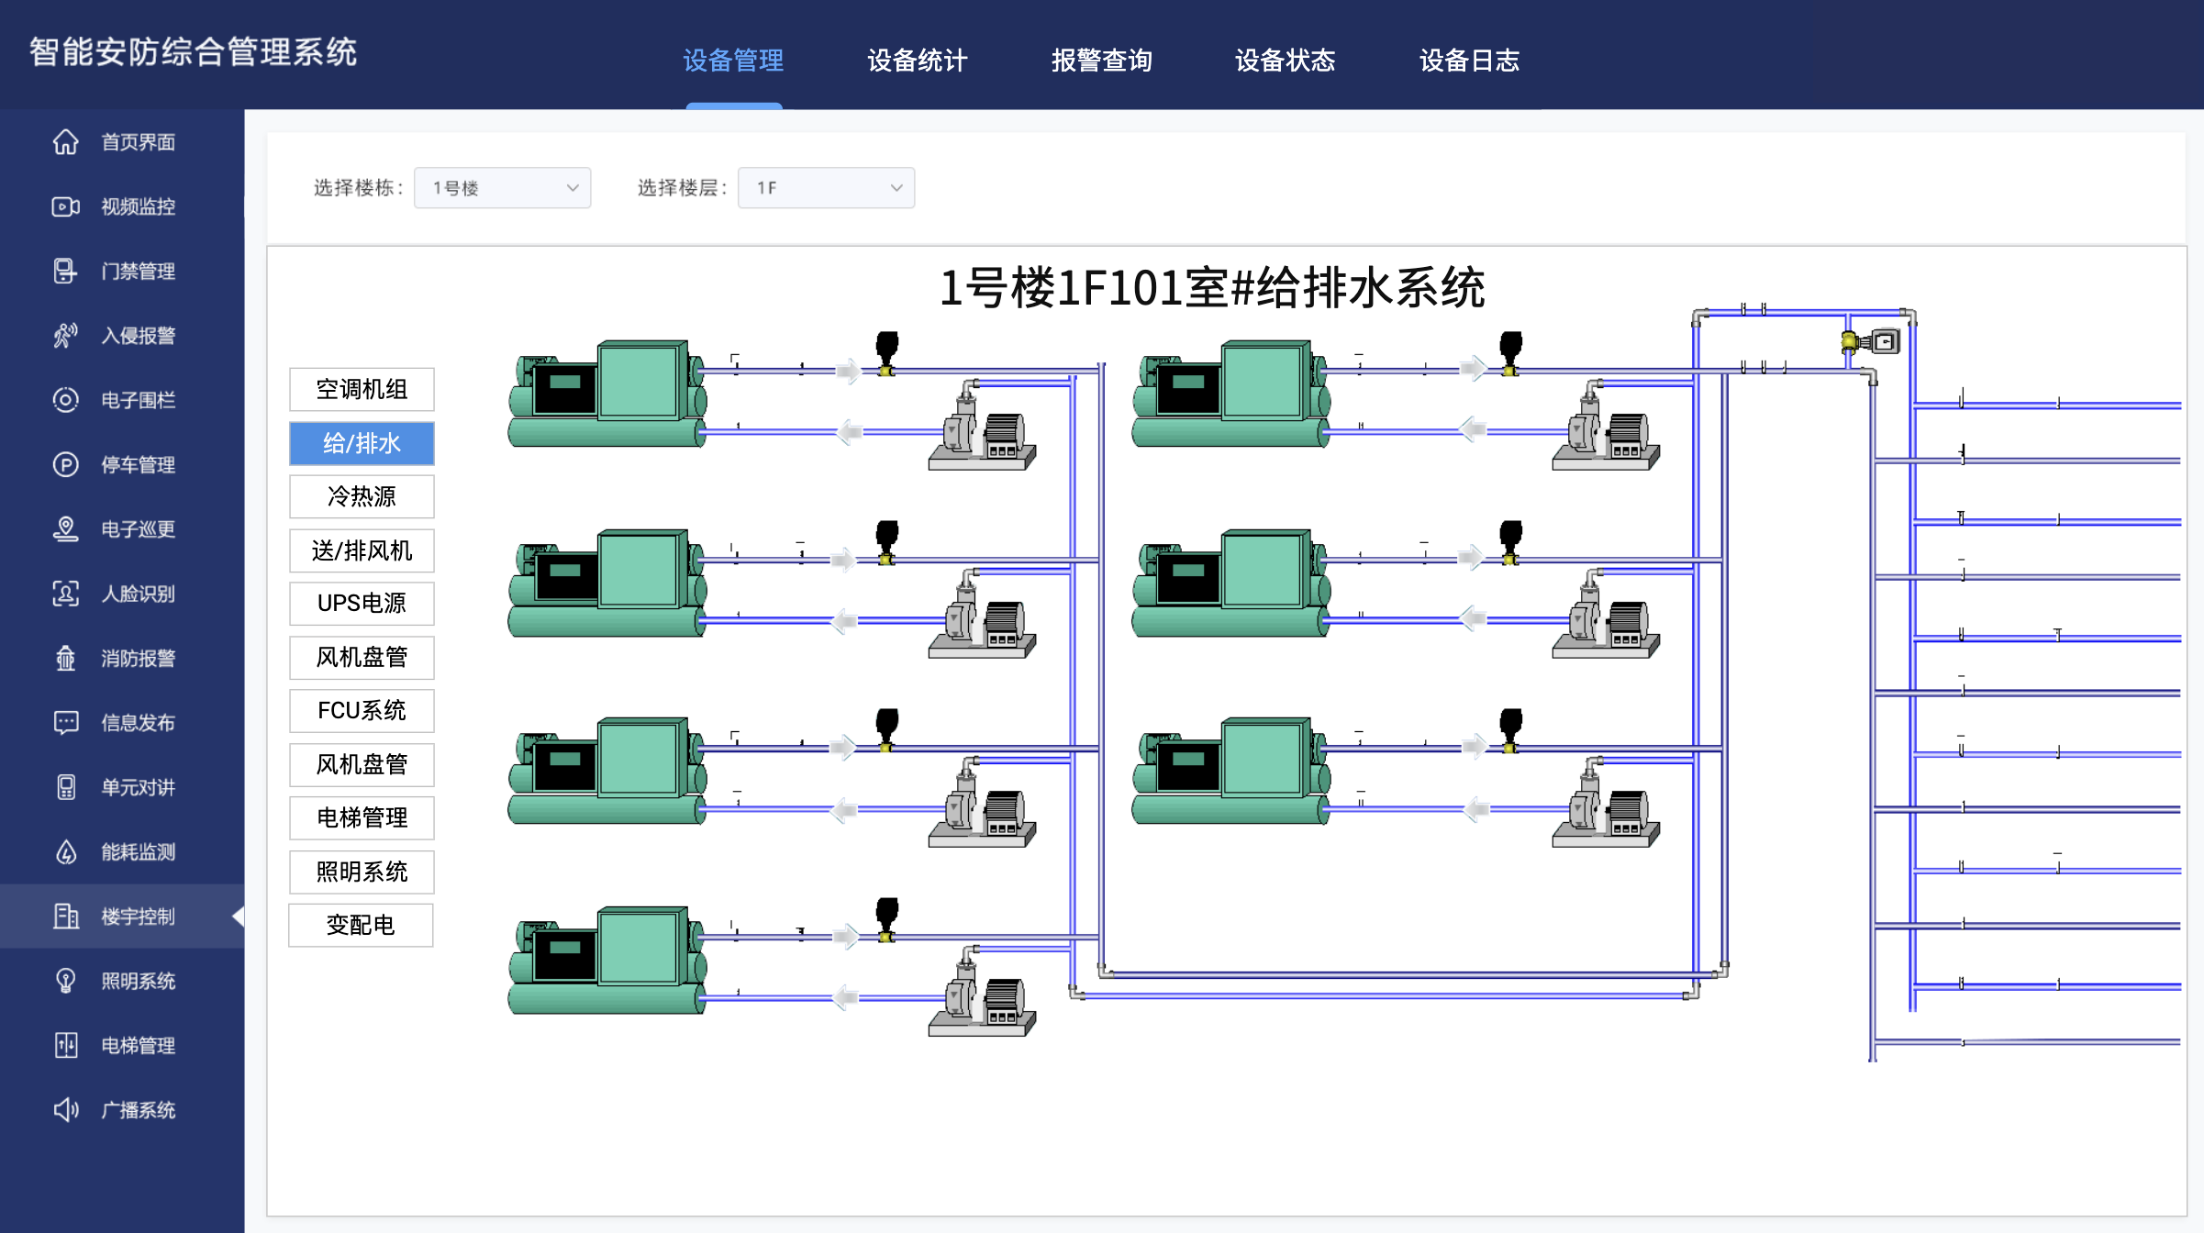Viewport: 2204px width, 1233px height.
Task: Open 视频监控 camera icon in sidebar
Action: click(65, 206)
